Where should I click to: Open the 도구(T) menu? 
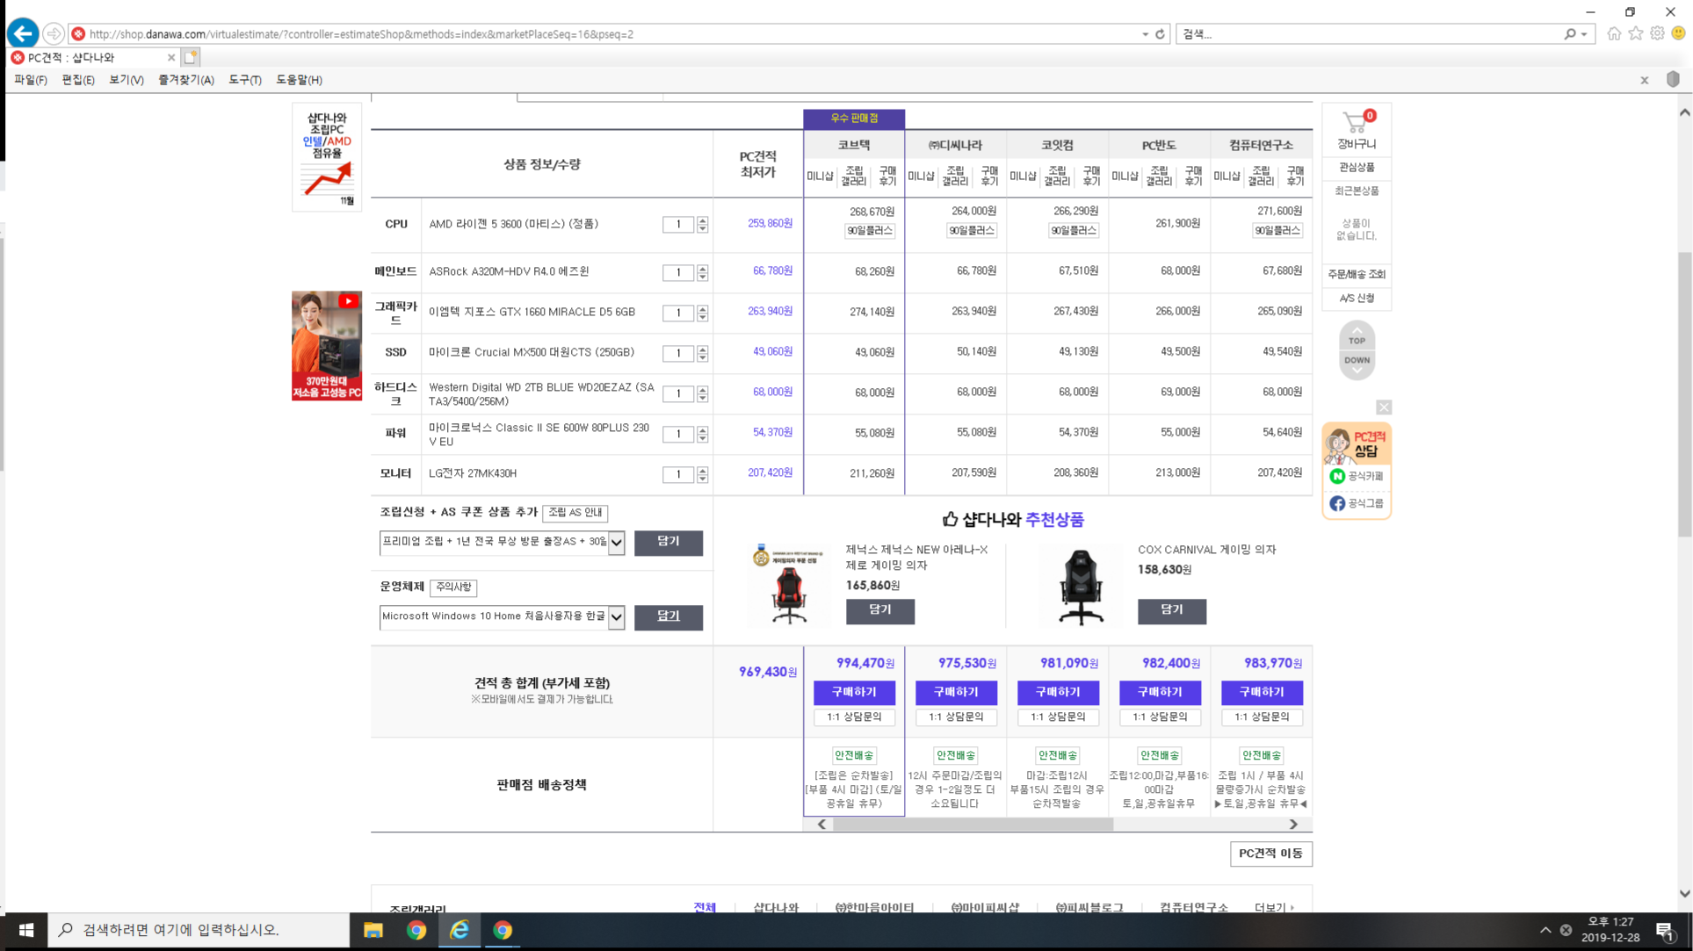pyautogui.click(x=244, y=80)
